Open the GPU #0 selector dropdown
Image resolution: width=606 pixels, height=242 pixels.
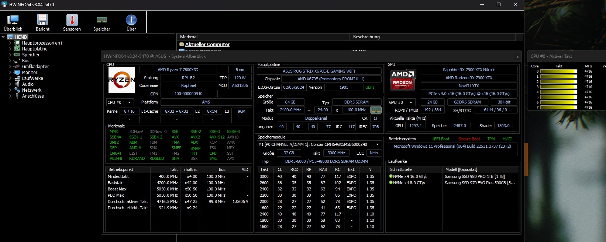(402, 102)
